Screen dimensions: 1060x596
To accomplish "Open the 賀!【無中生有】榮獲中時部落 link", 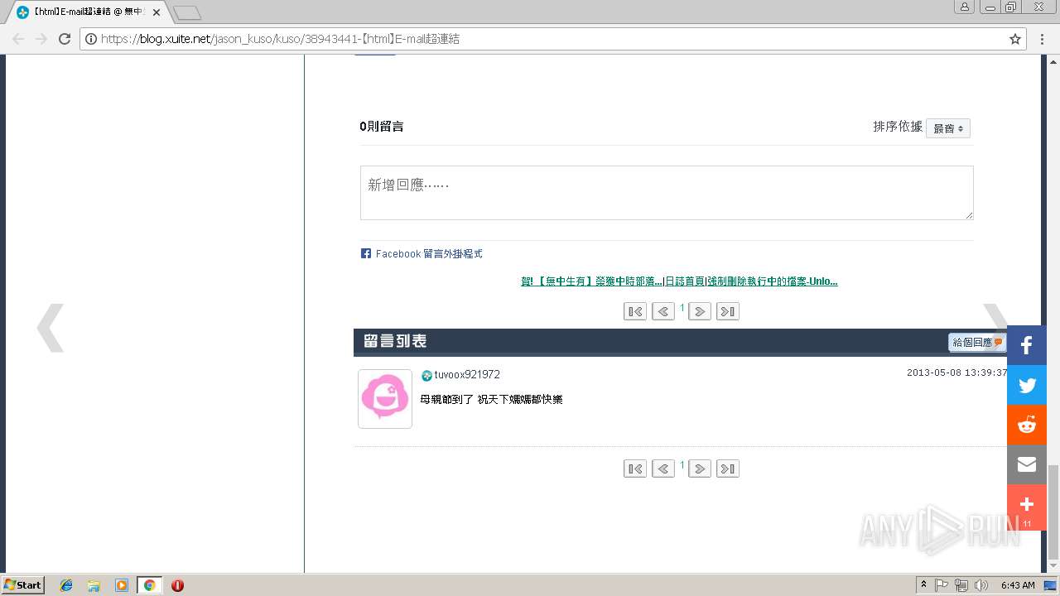I will (x=591, y=281).
